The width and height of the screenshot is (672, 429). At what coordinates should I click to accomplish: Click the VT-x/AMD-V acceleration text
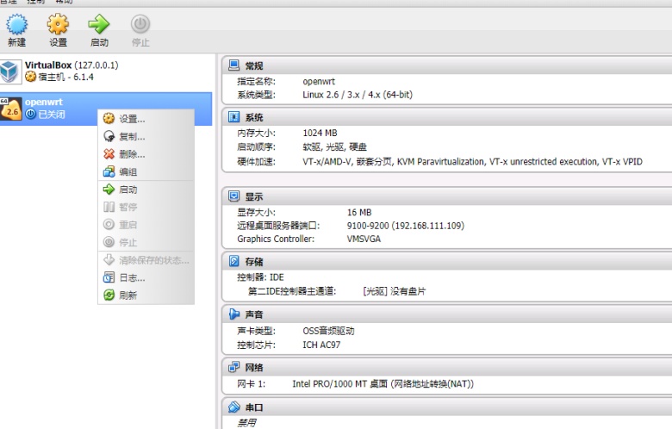coord(472,162)
